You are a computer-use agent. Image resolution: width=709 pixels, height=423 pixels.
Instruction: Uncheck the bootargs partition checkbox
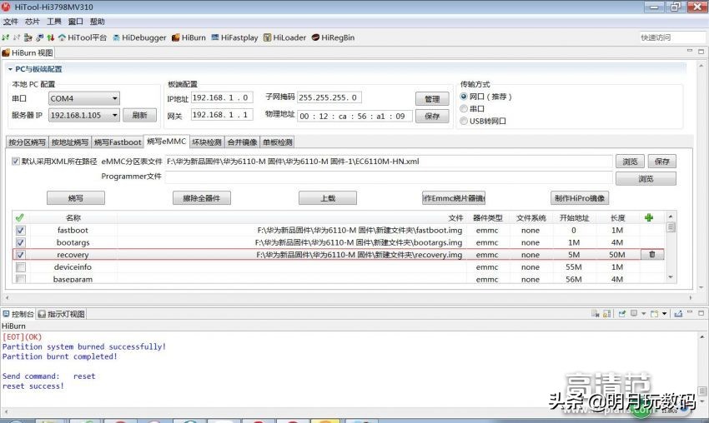point(20,242)
